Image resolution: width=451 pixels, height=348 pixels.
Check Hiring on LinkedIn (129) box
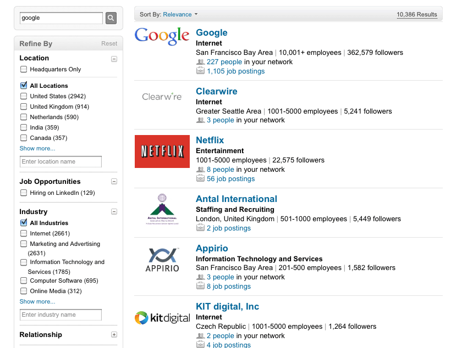(24, 193)
